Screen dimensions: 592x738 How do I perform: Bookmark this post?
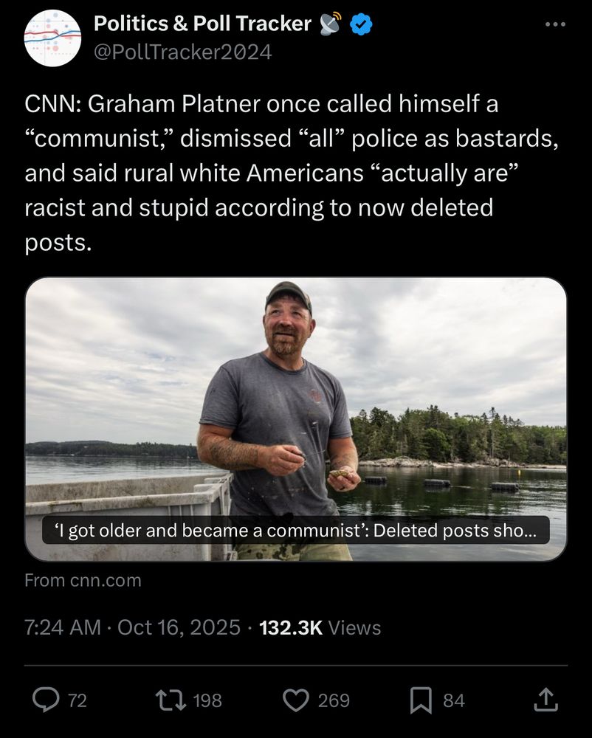(x=421, y=700)
